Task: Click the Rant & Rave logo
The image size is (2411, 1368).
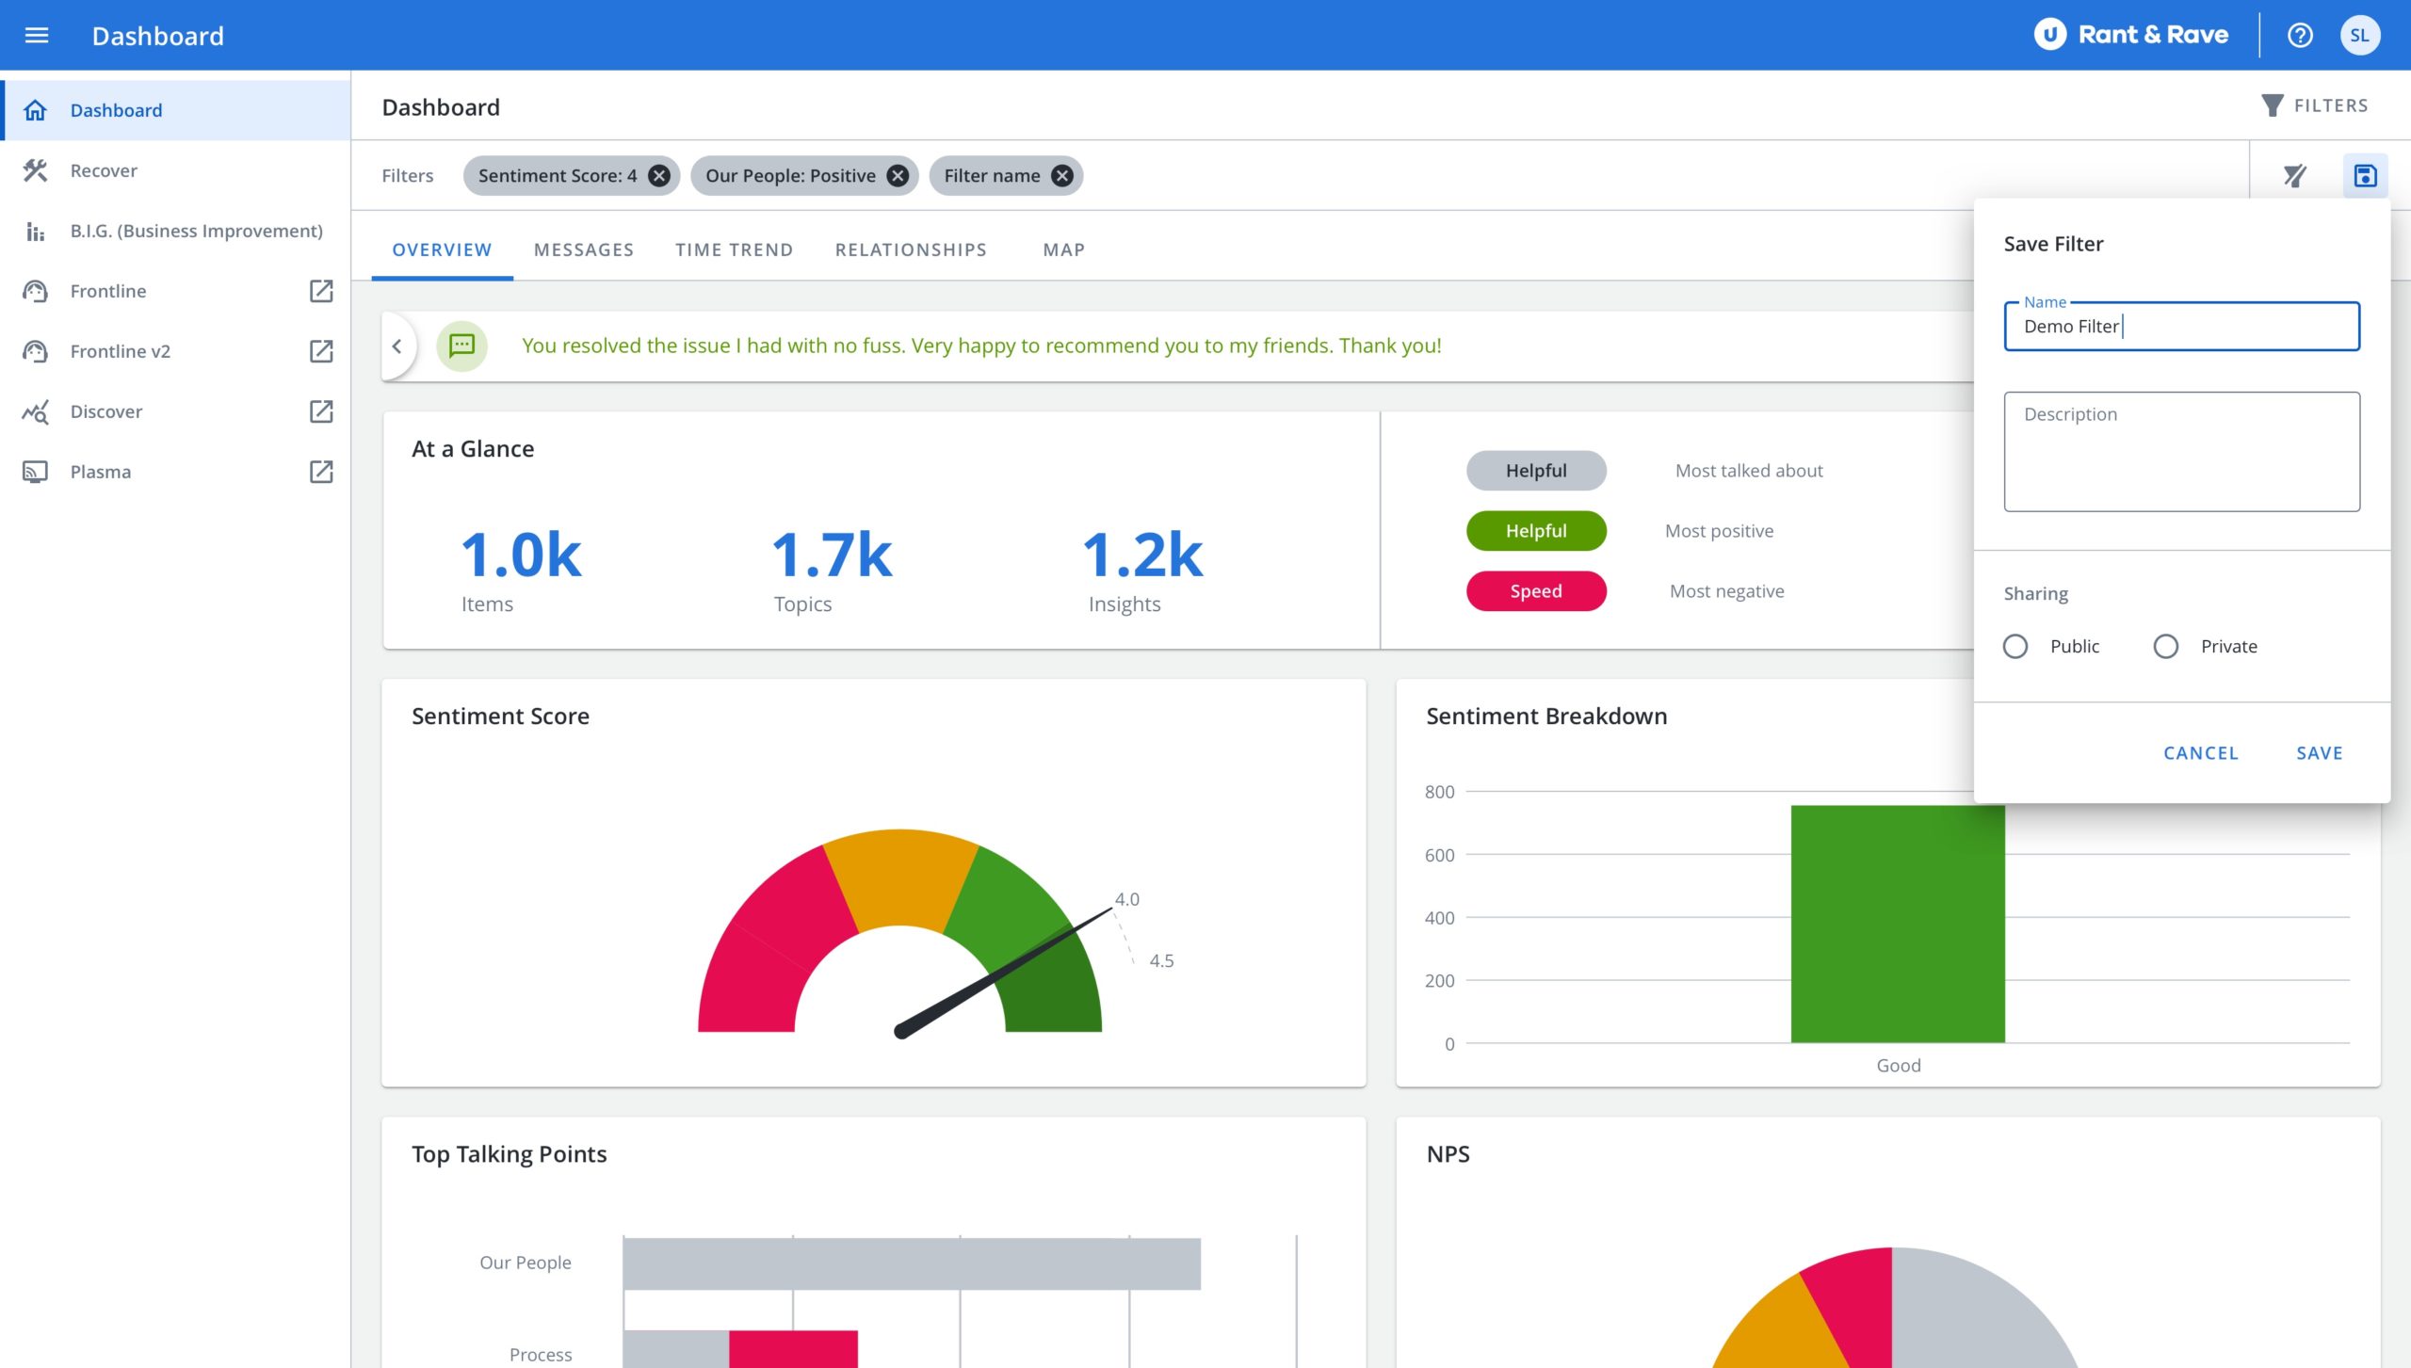Action: coord(2130,35)
